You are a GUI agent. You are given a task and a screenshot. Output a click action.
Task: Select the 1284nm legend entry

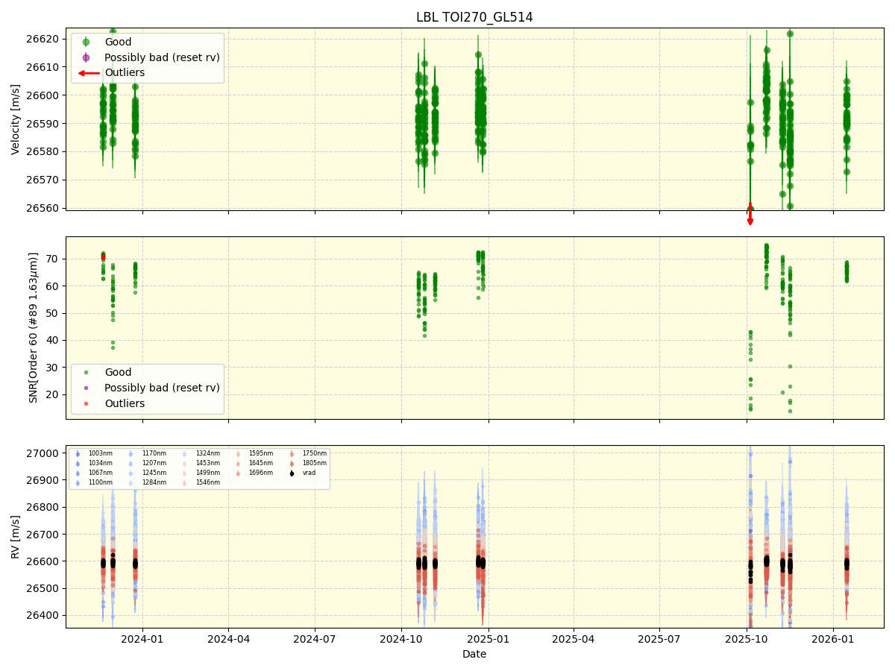154,482
